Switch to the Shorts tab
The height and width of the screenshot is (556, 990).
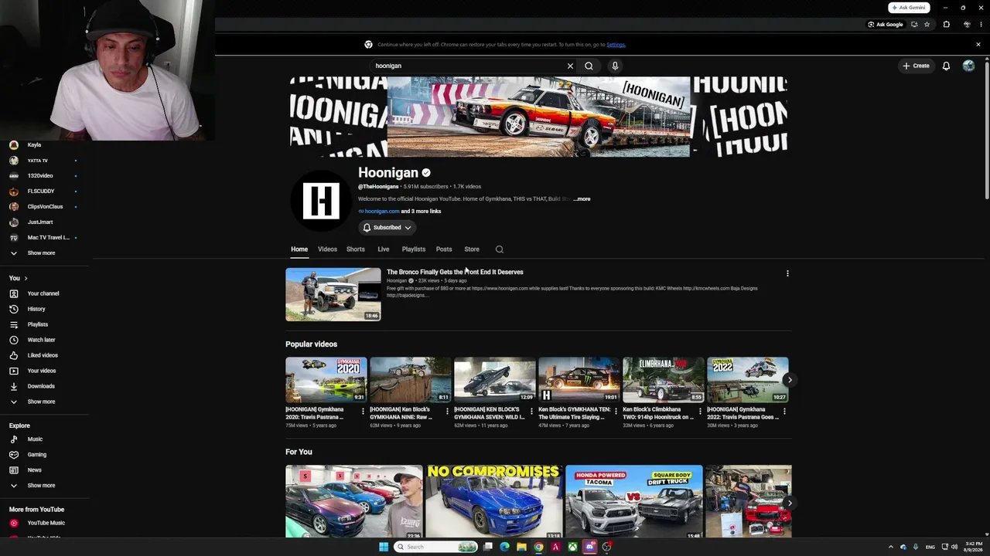tap(356, 249)
